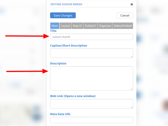
Task: Open the Layout tab
Action: click(65, 26)
